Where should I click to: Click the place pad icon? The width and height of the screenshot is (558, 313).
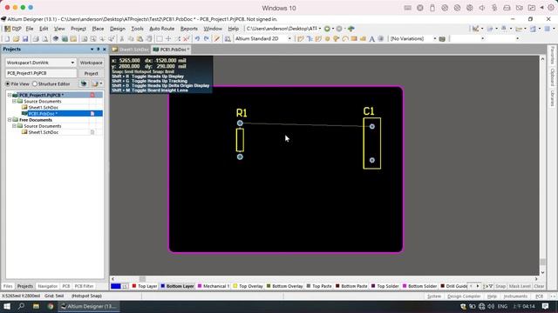[x=328, y=38]
